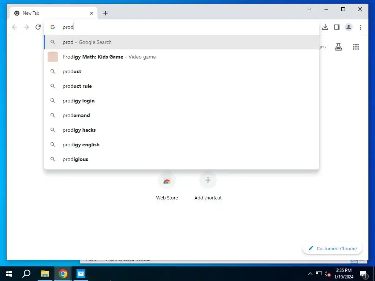This screenshot has width=375, height=281.
Task: Open Chrome three-dot menu
Action: (x=360, y=27)
